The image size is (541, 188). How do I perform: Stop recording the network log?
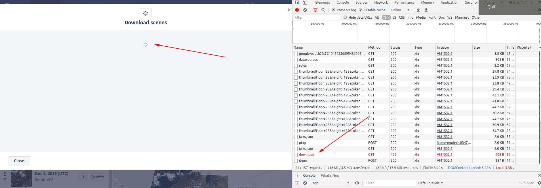[x=297, y=10]
